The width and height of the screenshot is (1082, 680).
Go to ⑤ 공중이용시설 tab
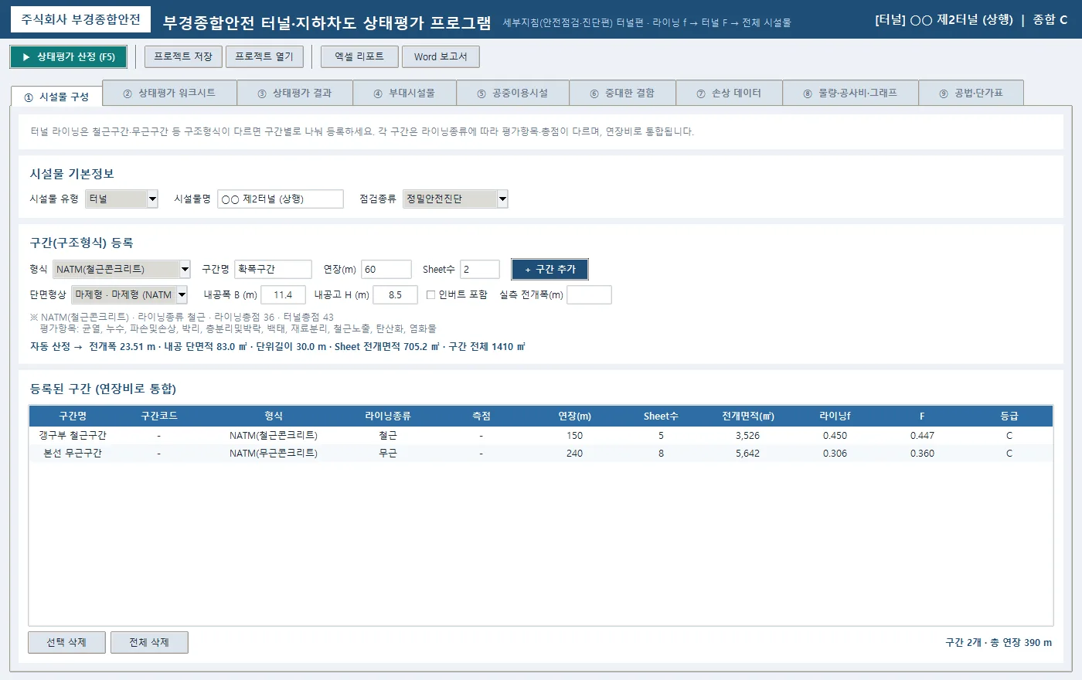pyautogui.click(x=512, y=93)
